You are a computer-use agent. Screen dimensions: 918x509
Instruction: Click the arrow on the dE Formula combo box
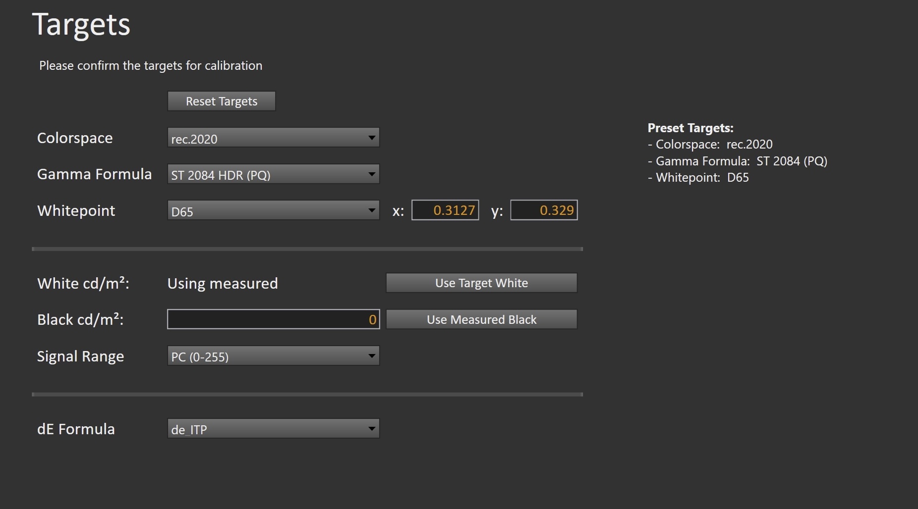click(x=371, y=429)
